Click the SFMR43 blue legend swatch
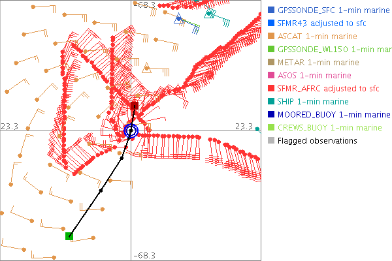392x261 pixels. (x=270, y=23)
